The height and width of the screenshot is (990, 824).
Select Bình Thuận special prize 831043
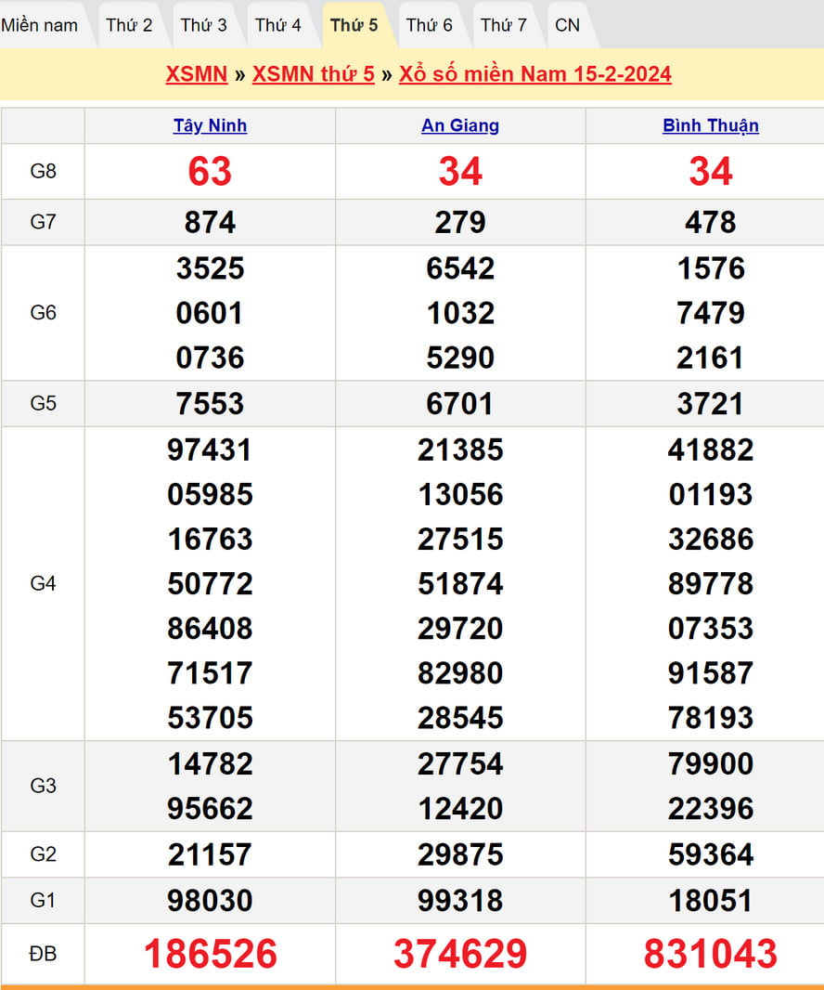(711, 954)
